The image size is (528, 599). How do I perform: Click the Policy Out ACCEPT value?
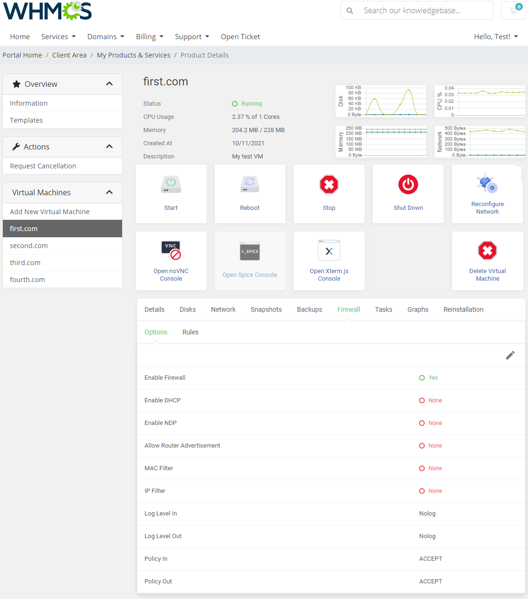pos(431,582)
